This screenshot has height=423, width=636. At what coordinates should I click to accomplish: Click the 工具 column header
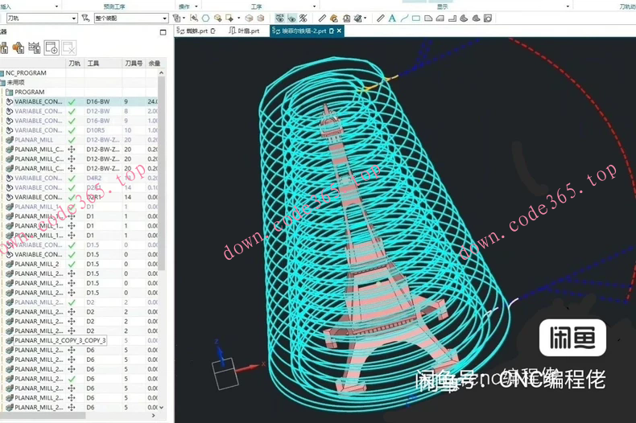tap(94, 63)
